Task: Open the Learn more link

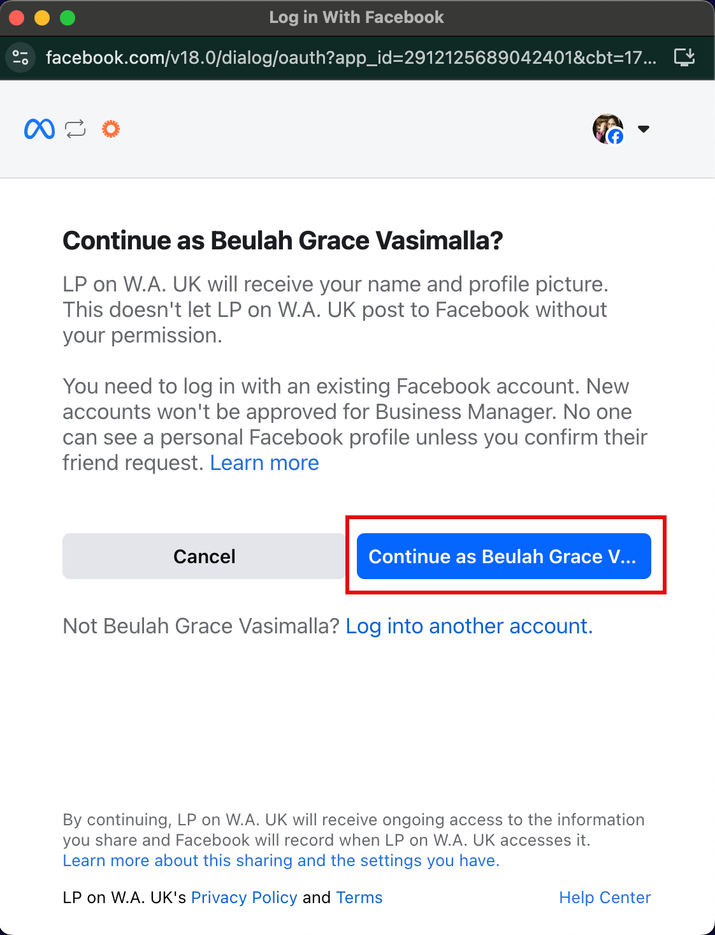Action: [264, 463]
